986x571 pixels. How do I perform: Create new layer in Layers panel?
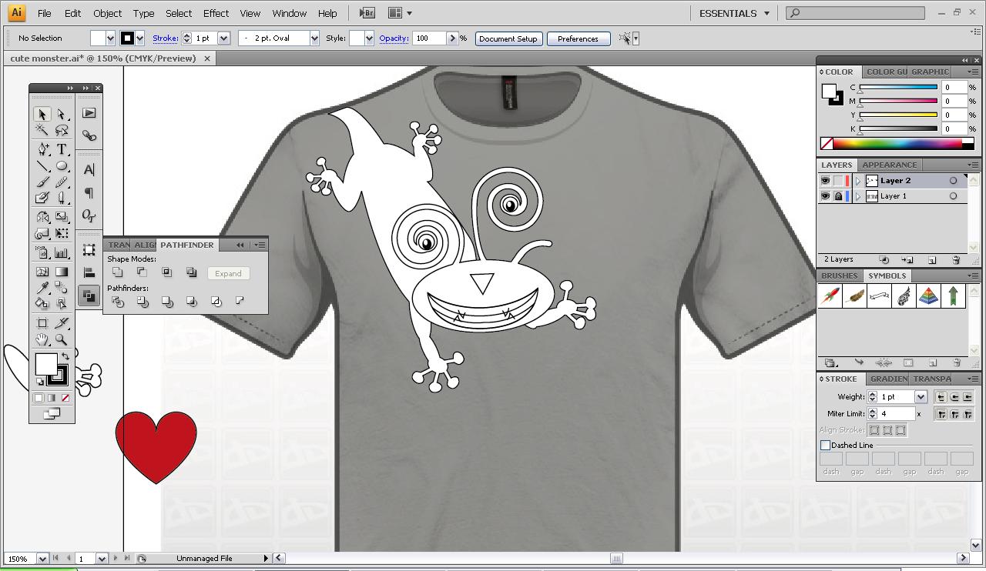coord(932,260)
